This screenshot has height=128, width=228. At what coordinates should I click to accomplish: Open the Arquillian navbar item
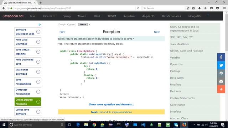click(x=129, y=16)
